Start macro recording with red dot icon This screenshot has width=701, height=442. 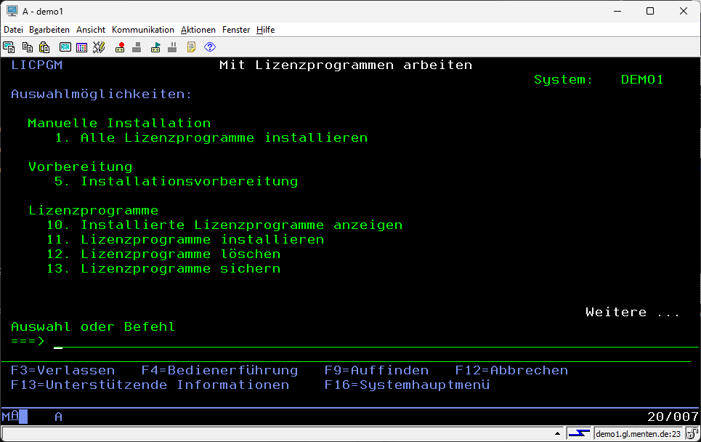click(120, 47)
